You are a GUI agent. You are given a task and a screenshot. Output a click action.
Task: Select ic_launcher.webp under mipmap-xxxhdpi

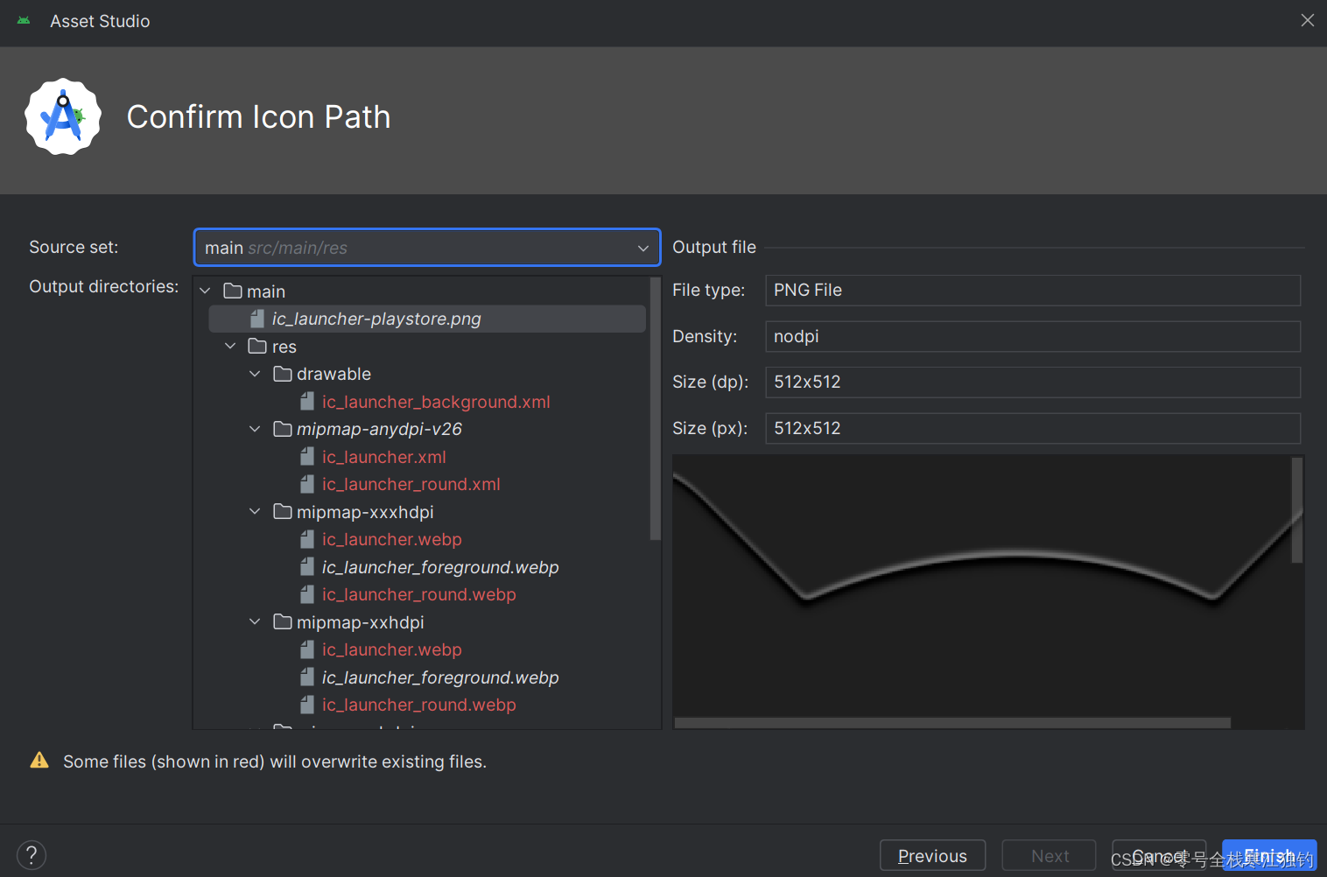(x=391, y=539)
